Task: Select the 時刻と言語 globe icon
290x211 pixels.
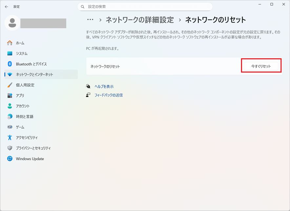Action: click(10, 116)
